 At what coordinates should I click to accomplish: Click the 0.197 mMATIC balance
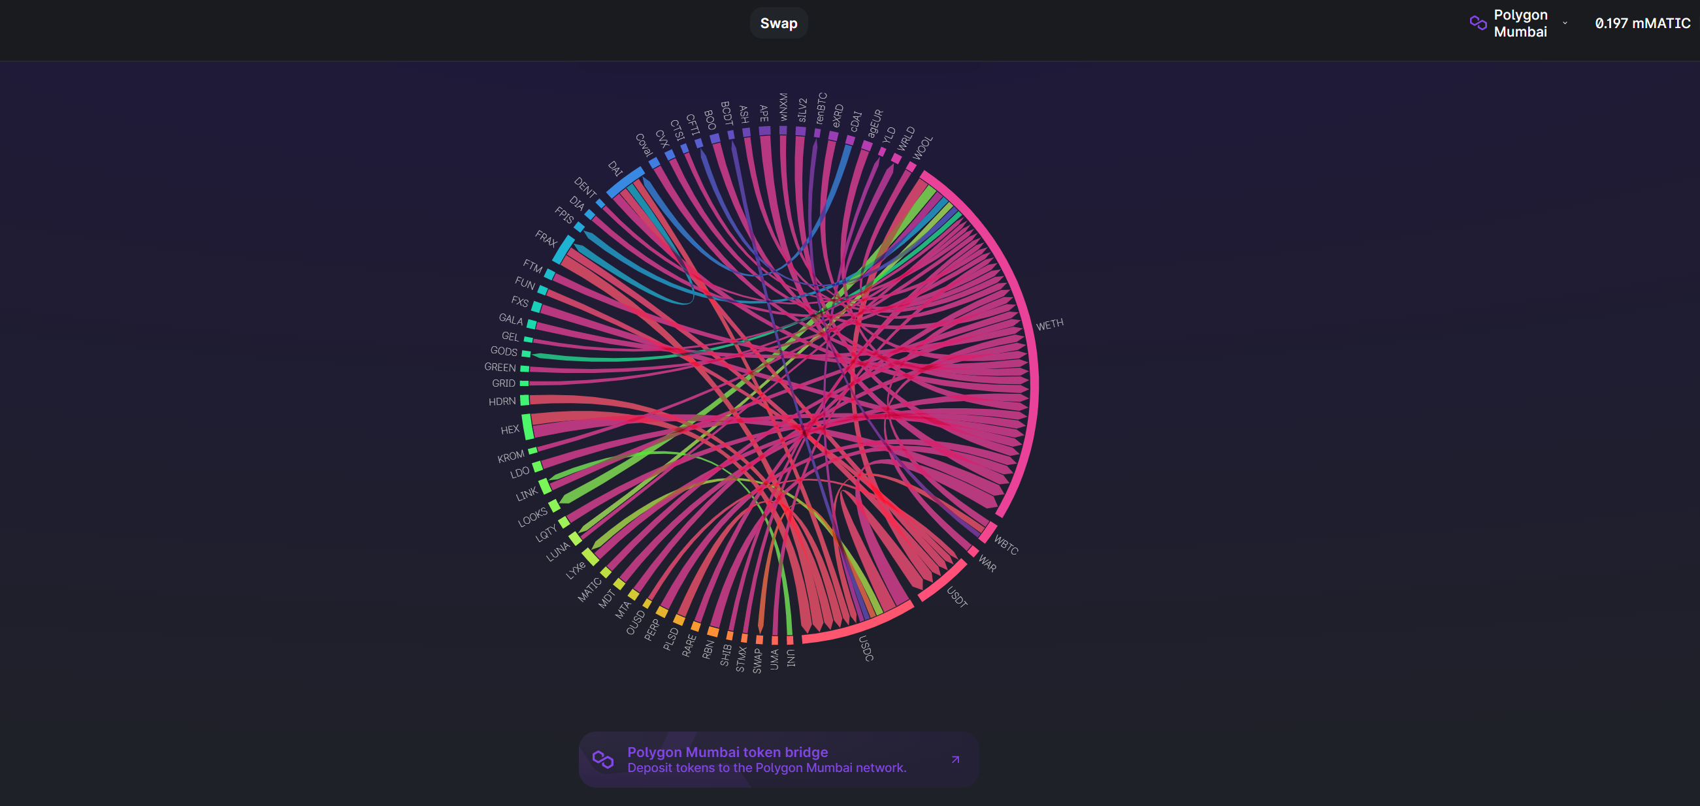[x=1642, y=23]
